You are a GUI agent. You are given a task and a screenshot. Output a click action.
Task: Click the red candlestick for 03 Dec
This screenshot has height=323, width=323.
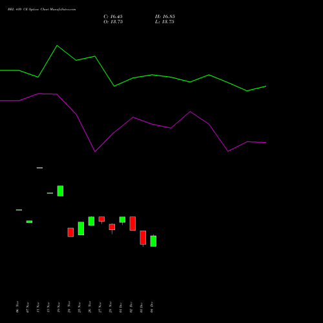click(x=143, y=238)
